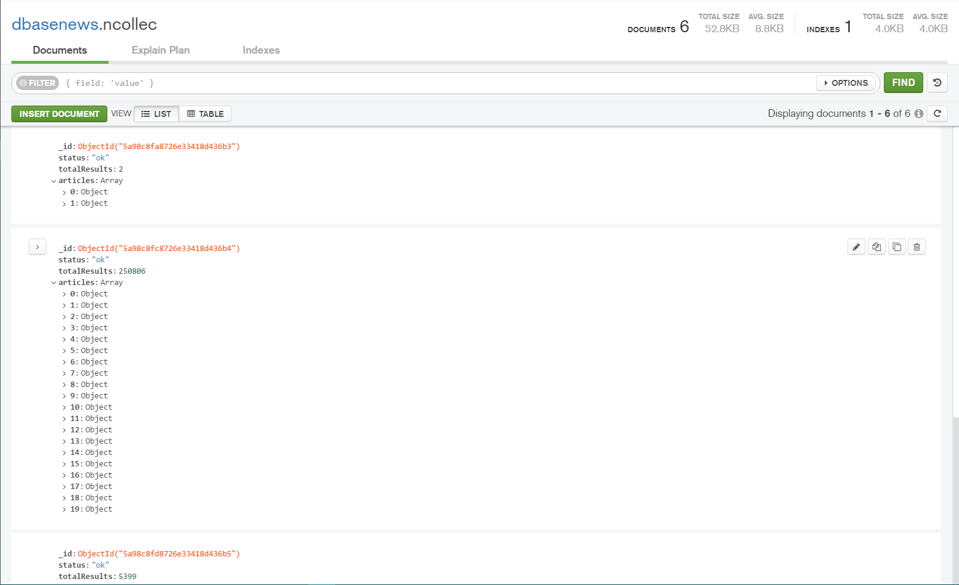Click the FIND button
Screen dimensions: 959x585
click(904, 83)
